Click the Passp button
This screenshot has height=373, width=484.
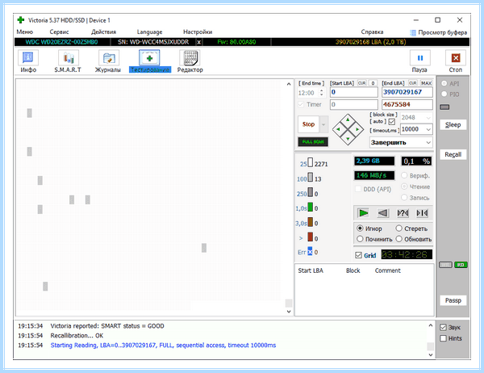pyautogui.click(x=453, y=300)
